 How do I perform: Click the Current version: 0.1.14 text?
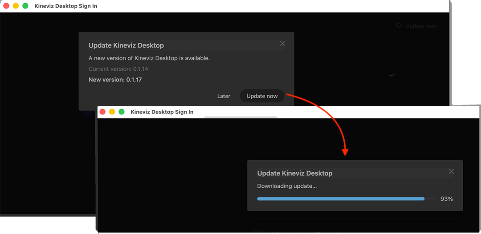point(118,69)
